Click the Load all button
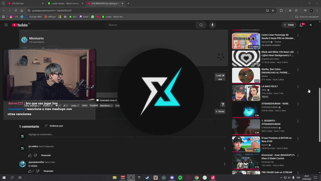Image resolution: width=321 pixels, height=181 pixels. coord(220,75)
